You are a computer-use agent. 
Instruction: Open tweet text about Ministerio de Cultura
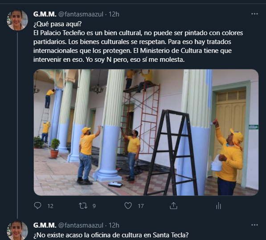pyautogui.click(x=138, y=42)
